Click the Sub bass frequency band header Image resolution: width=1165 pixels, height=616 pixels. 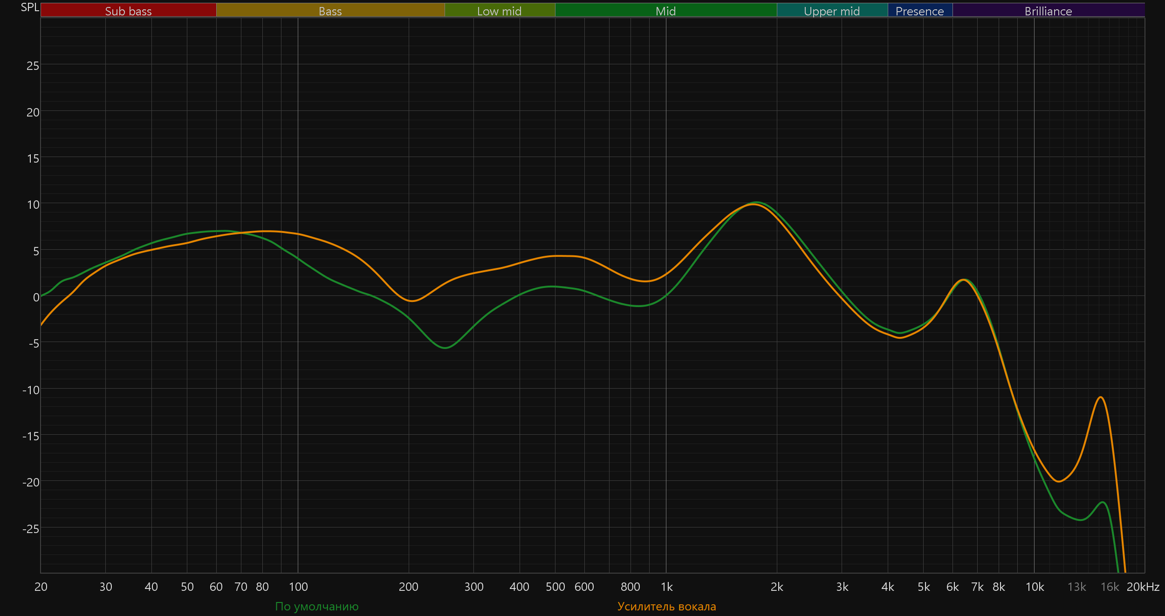tap(128, 11)
